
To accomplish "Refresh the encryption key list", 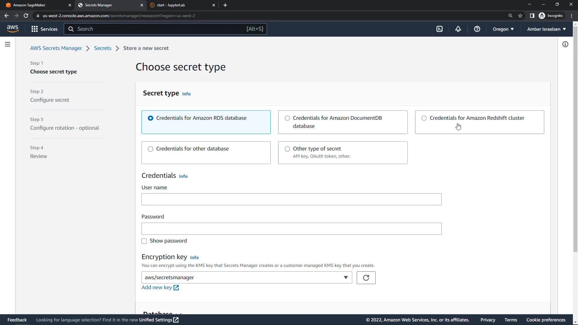I will coord(366,277).
